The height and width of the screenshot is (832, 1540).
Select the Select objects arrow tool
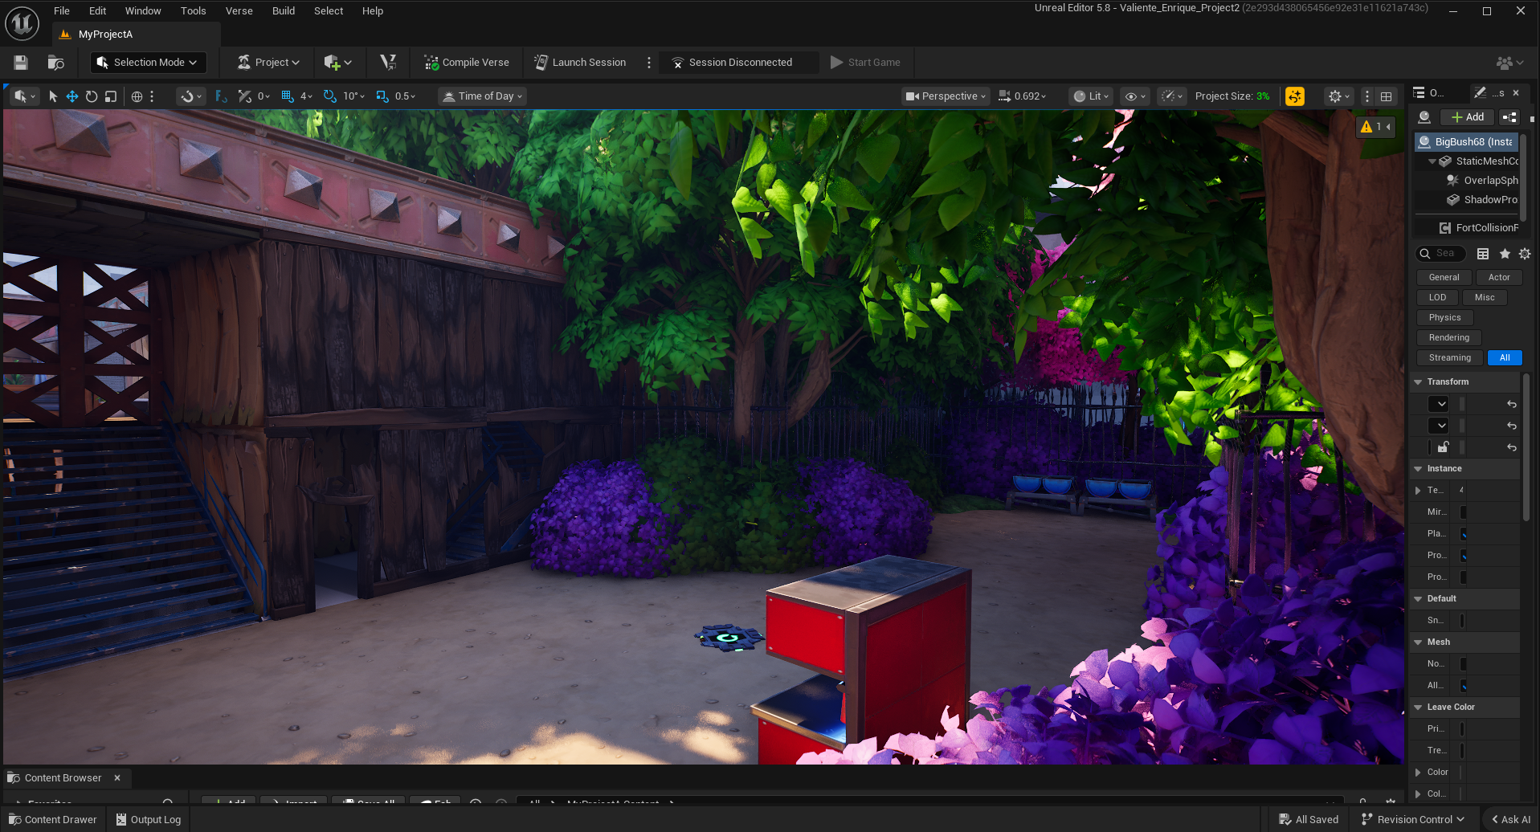click(x=53, y=96)
